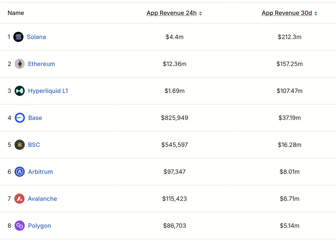Open the Base chain link
The width and height of the screenshot is (336, 241).
[x=35, y=118]
